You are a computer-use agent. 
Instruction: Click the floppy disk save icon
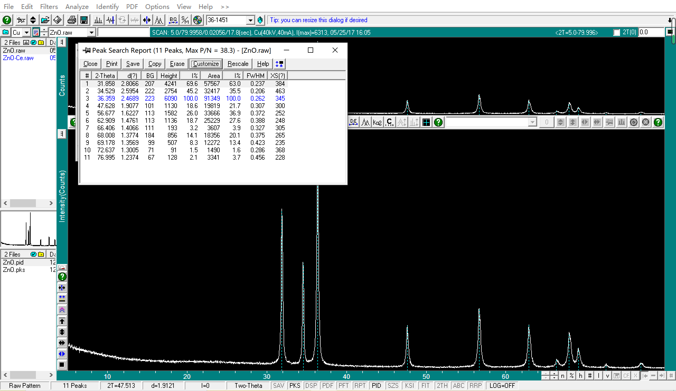(84, 20)
